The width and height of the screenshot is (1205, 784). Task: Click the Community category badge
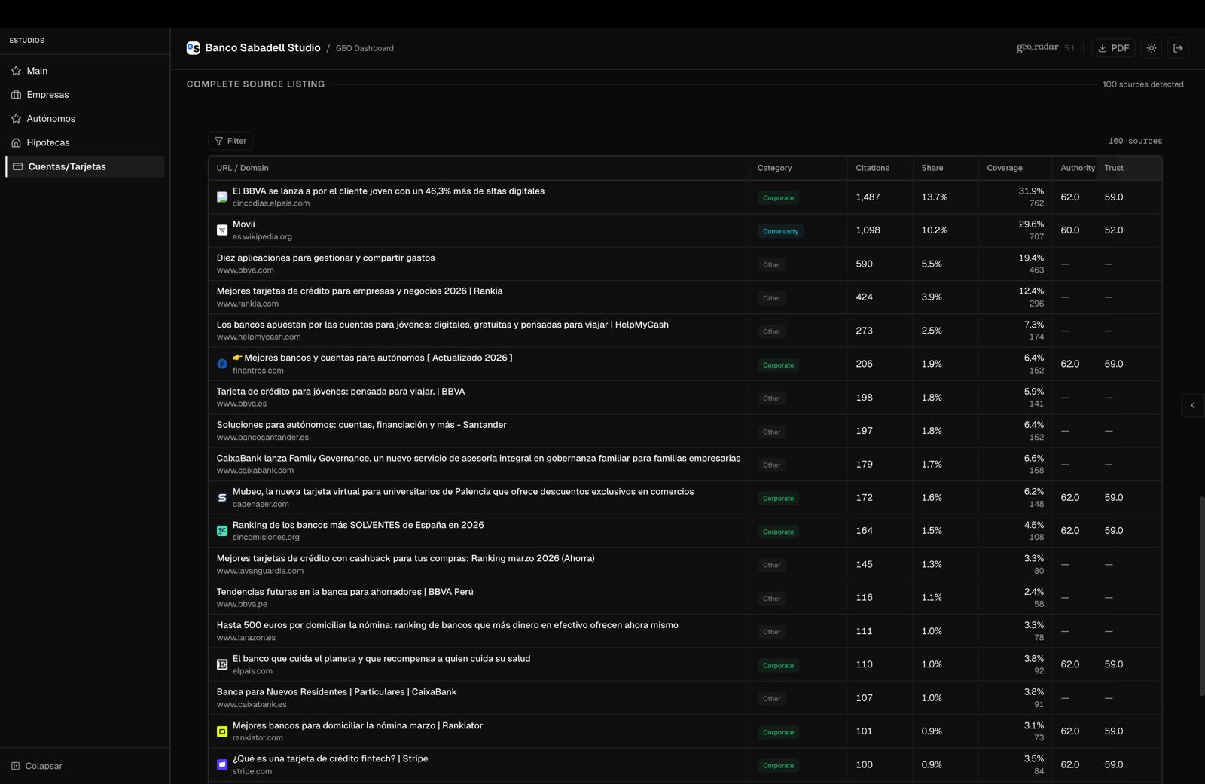coord(780,231)
